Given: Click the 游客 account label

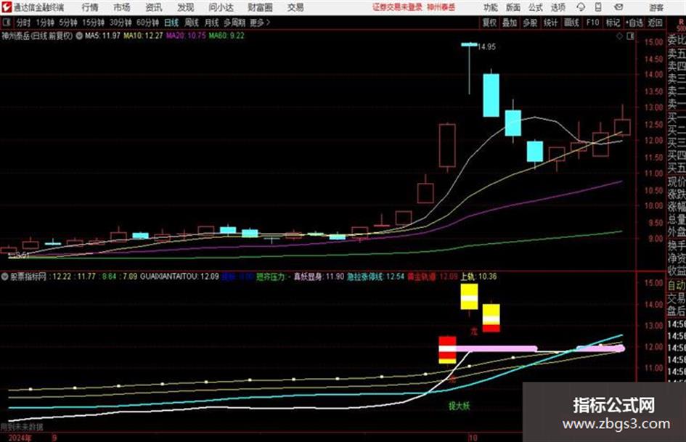Looking at the screenshot, I should click(656, 7).
